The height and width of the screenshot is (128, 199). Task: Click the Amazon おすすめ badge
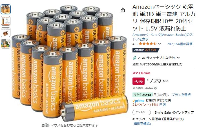tap(146, 50)
